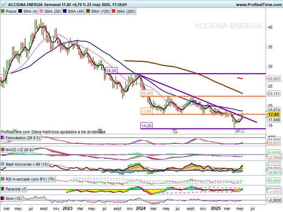The width and height of the screenshot is (283, 212).
Task: Click the -0,2600 momentum value label
Action: [274, 200]
